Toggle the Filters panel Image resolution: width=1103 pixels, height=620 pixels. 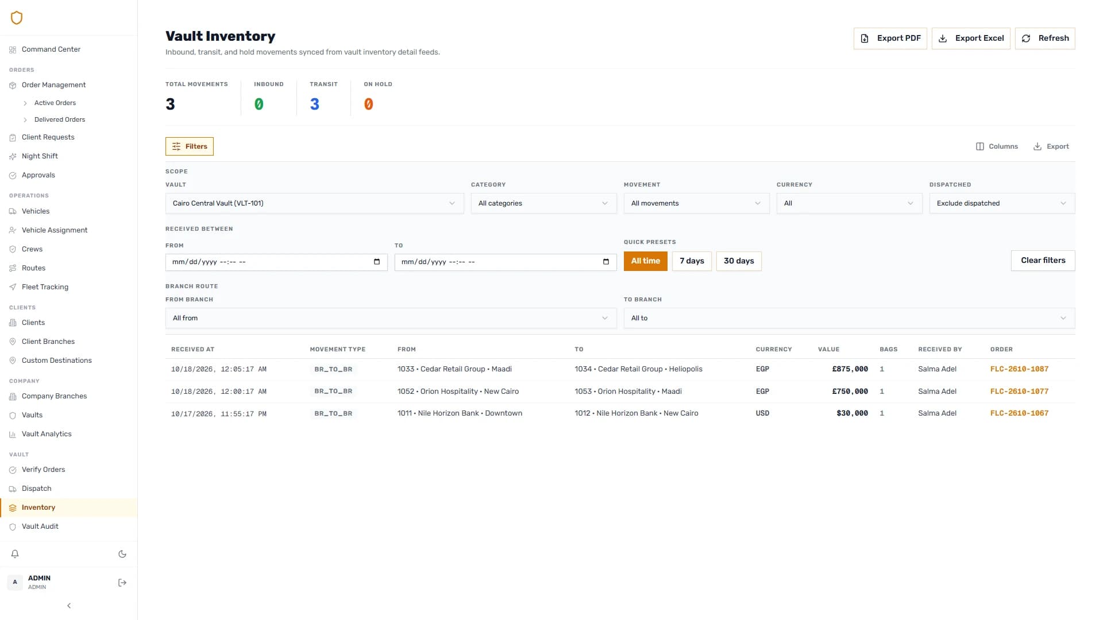pos(190,146)
